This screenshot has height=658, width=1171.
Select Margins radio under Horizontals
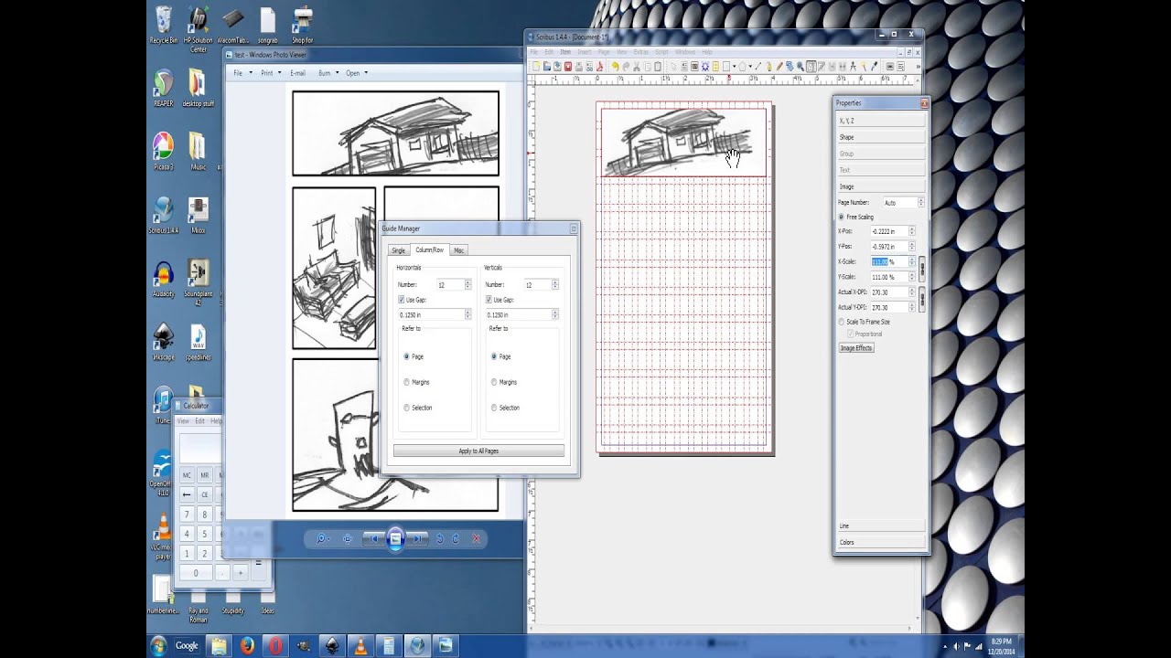[x=406, y=382]
